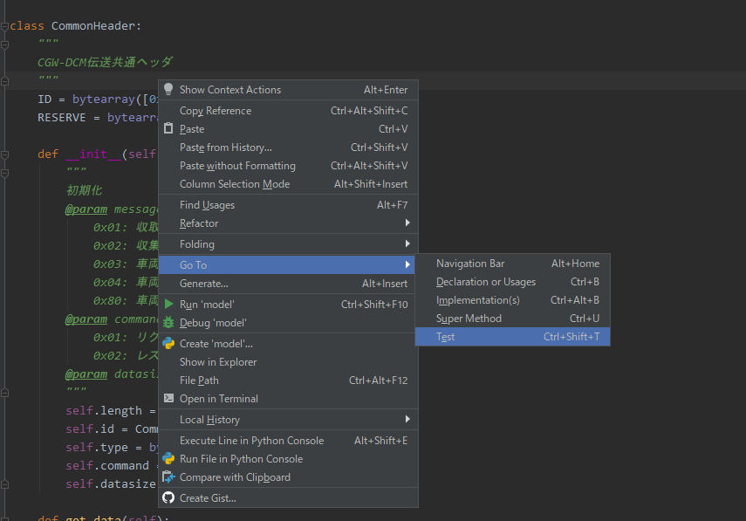The image size is (746, 521).
Task: Click the icon next to Create 'model'...
Action: click(x=168, y=343)
